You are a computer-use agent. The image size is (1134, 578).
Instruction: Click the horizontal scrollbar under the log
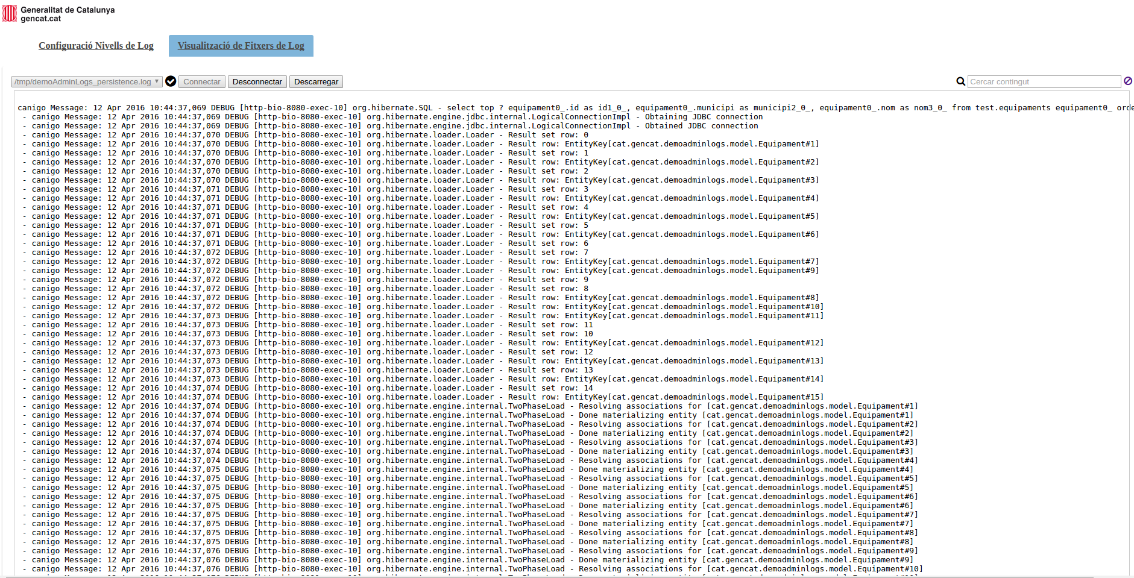pos(549,577)
